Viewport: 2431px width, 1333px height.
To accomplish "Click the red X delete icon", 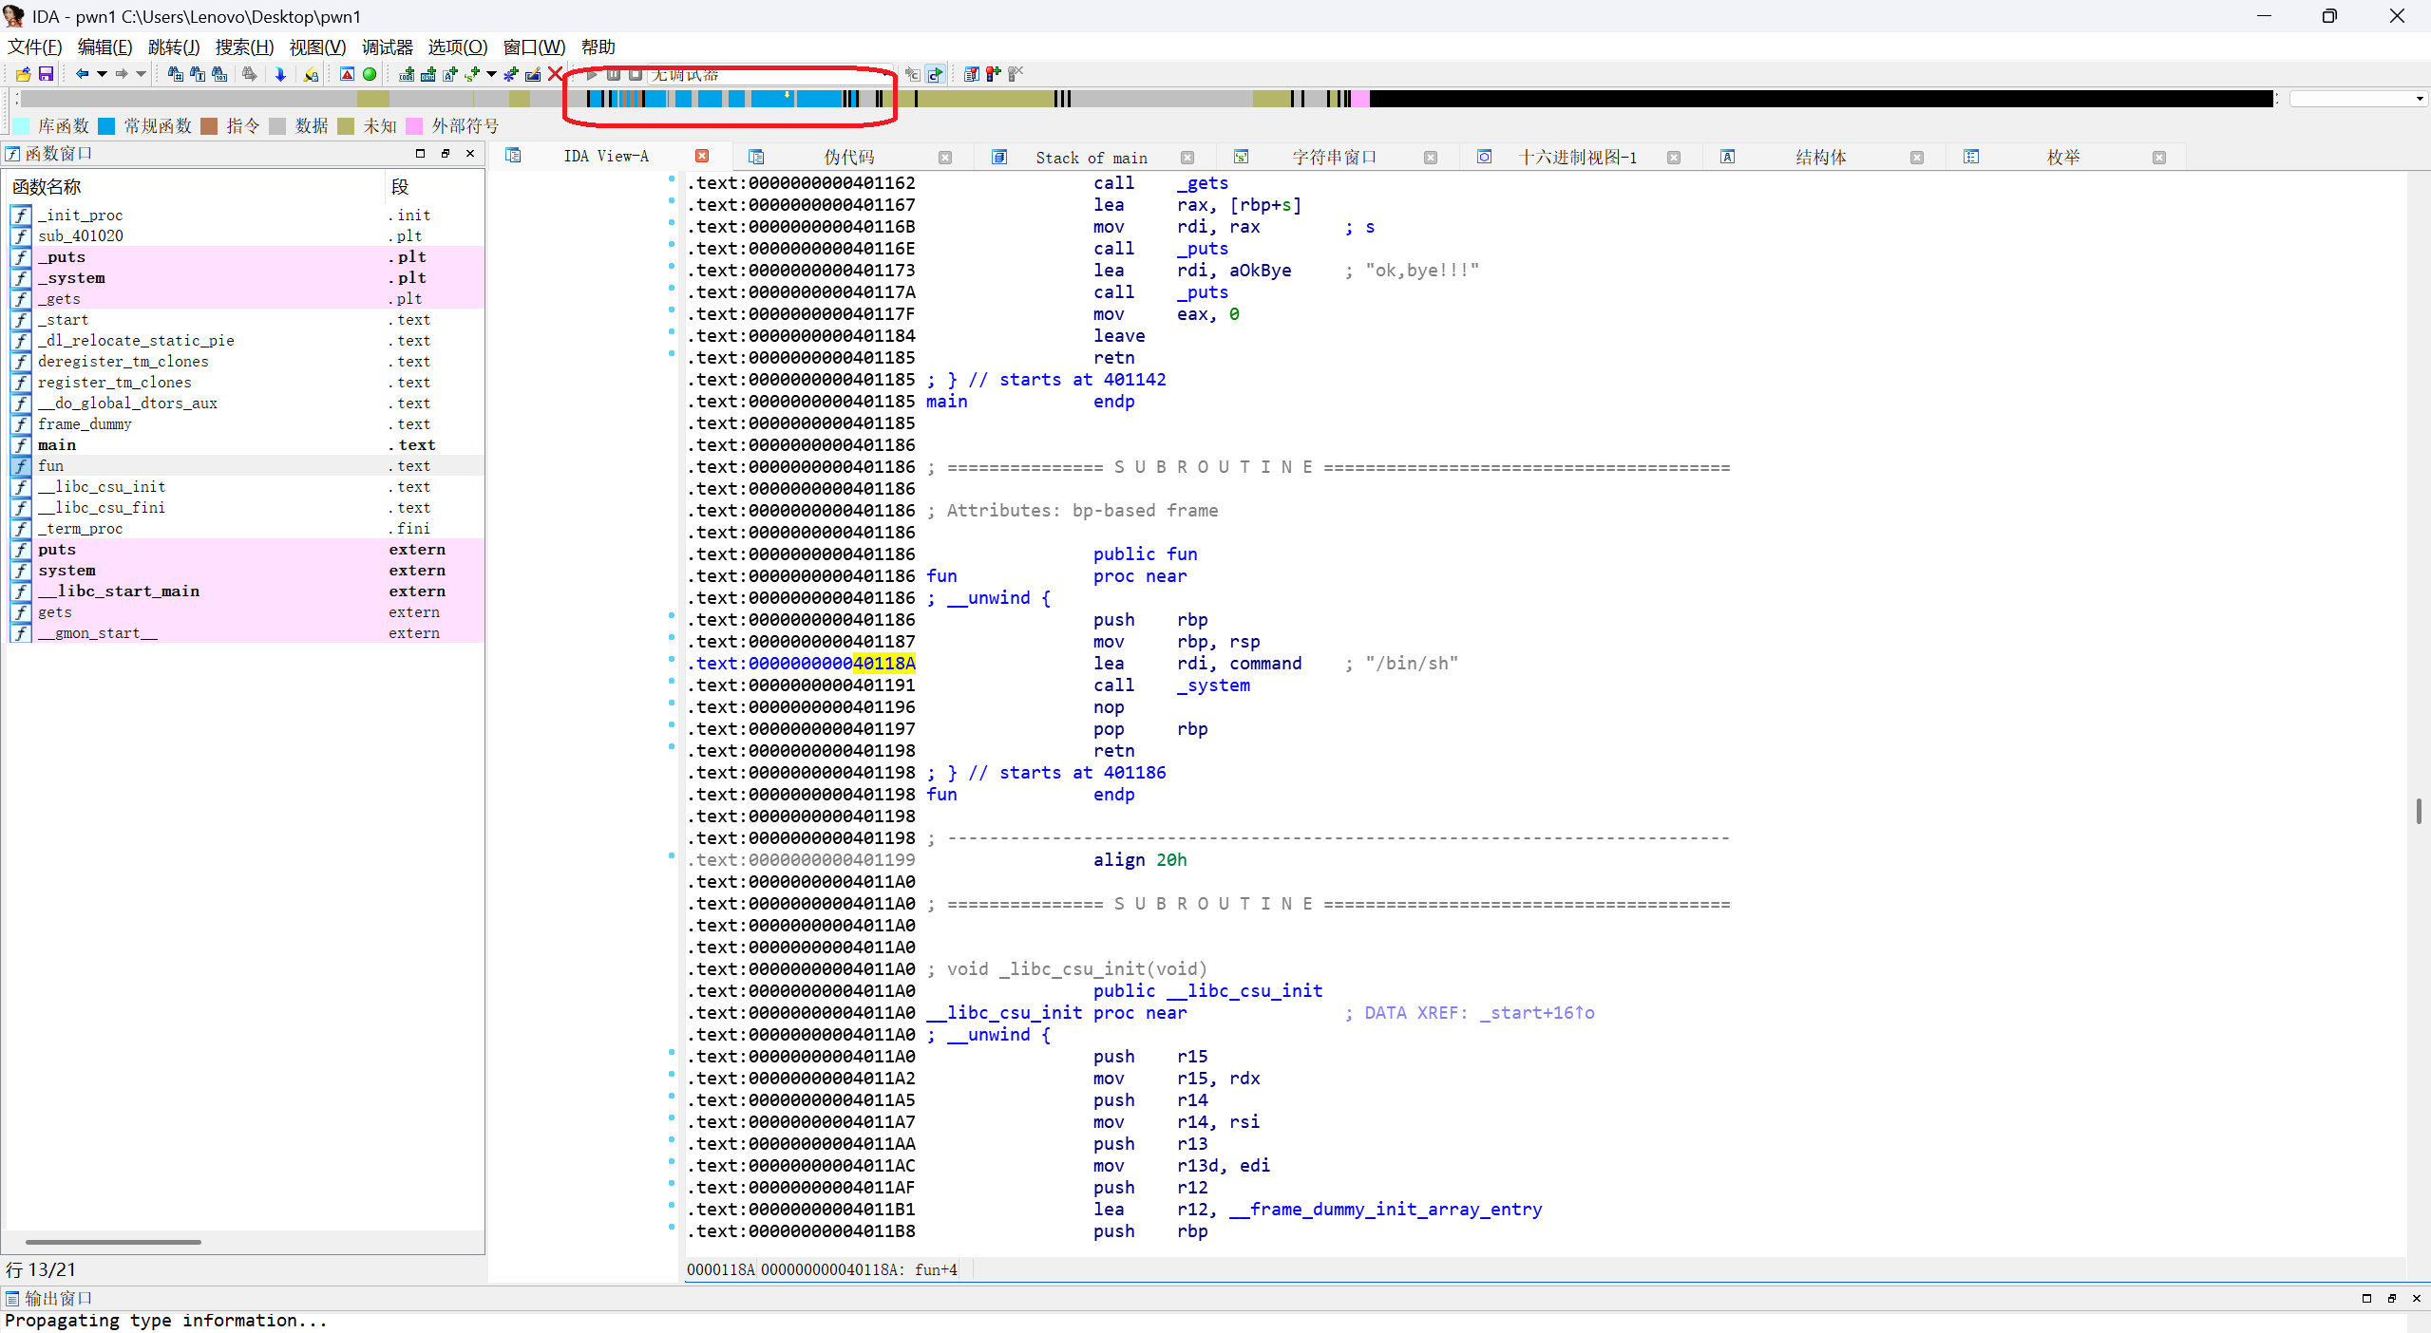I will [x=556, y=74].
